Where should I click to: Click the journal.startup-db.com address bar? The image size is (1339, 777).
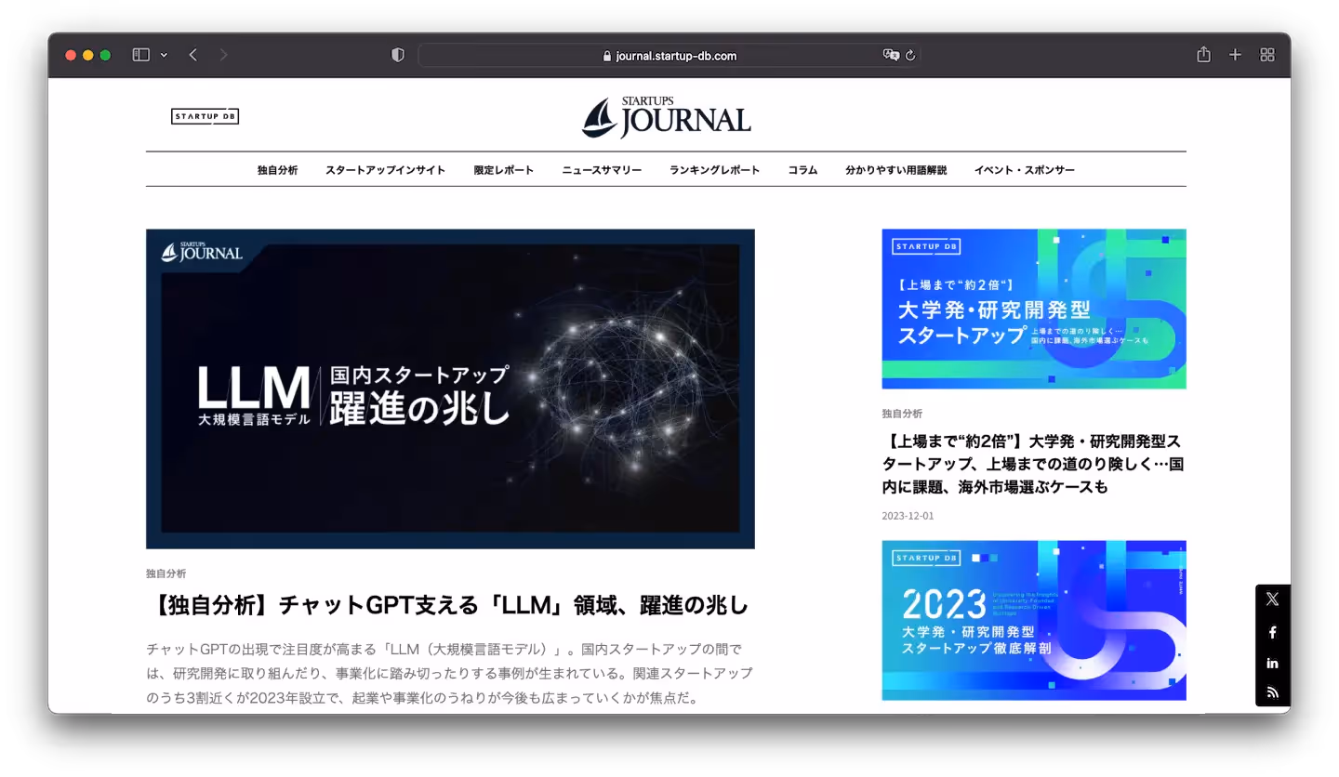[669, 56]
